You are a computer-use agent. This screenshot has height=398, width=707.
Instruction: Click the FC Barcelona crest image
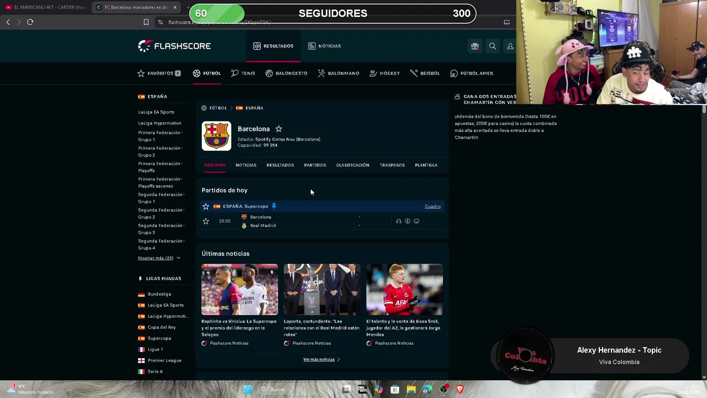tap(216, 136)
